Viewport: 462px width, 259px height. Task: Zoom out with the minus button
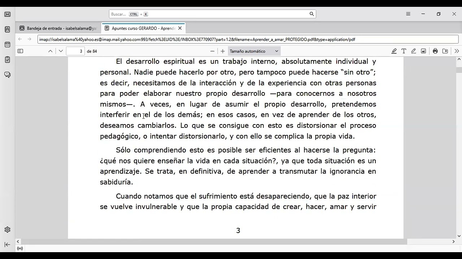tap(212, 51)
